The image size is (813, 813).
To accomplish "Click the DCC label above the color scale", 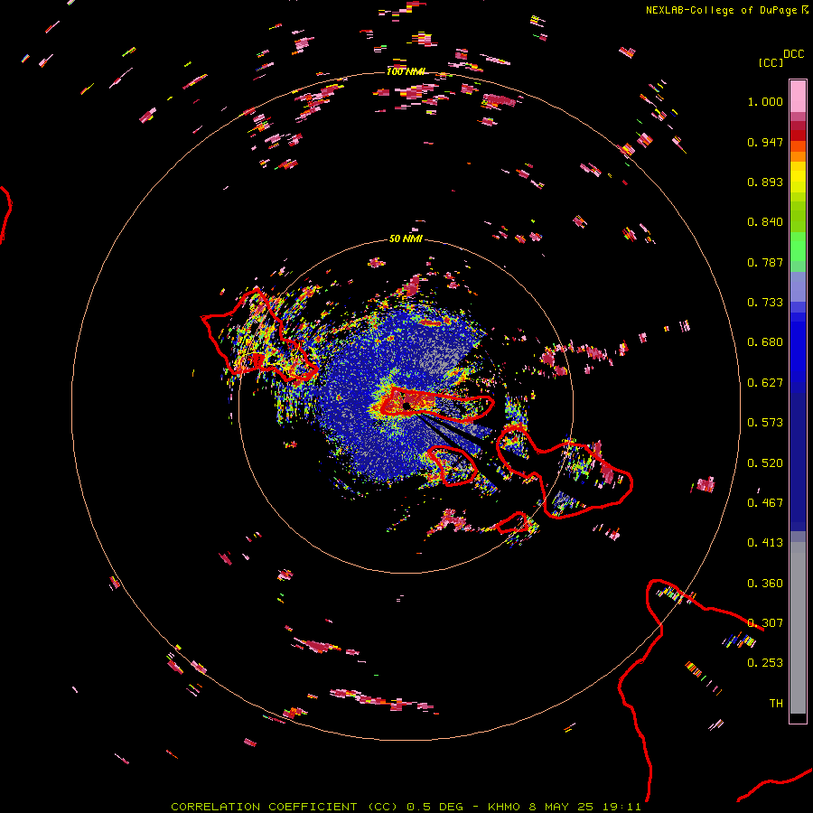I will tap(793, 54).
